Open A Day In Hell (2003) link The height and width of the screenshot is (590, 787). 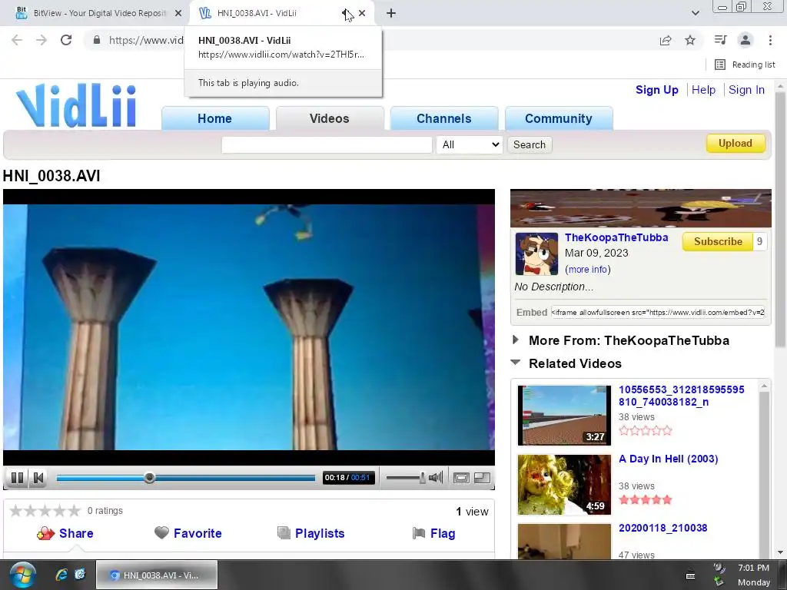[x=668, y=459]
